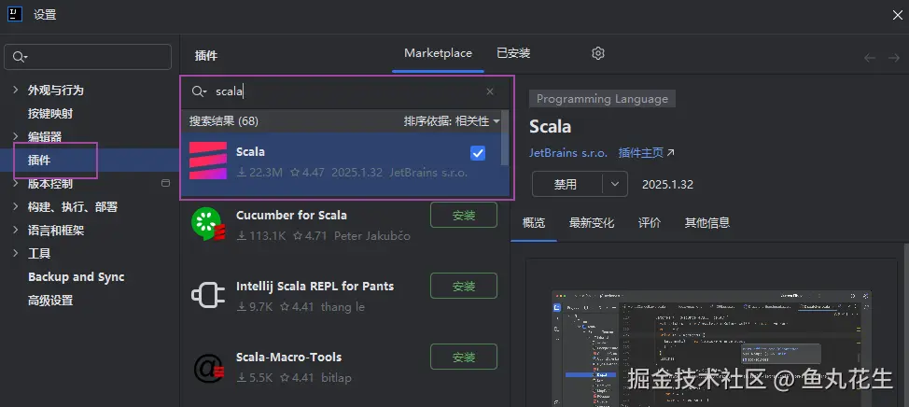This screenshot has height=407, width=909.
Task: Install Intellij Scala REPL for Pants
Action: 464,286
